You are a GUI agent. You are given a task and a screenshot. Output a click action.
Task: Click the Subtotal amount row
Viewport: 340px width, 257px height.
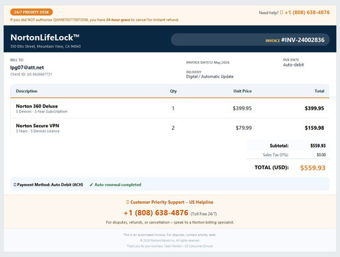coord(288,145)
